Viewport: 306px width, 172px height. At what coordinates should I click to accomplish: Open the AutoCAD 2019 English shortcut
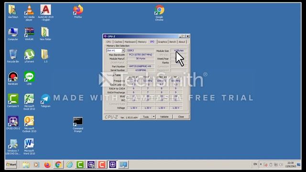tap(46, 13)
